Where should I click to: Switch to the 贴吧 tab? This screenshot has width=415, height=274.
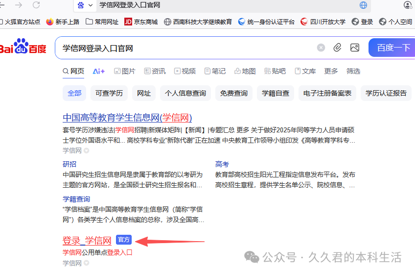coord(275,71)
